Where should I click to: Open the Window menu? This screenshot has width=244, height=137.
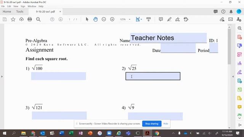pos(32,6)
